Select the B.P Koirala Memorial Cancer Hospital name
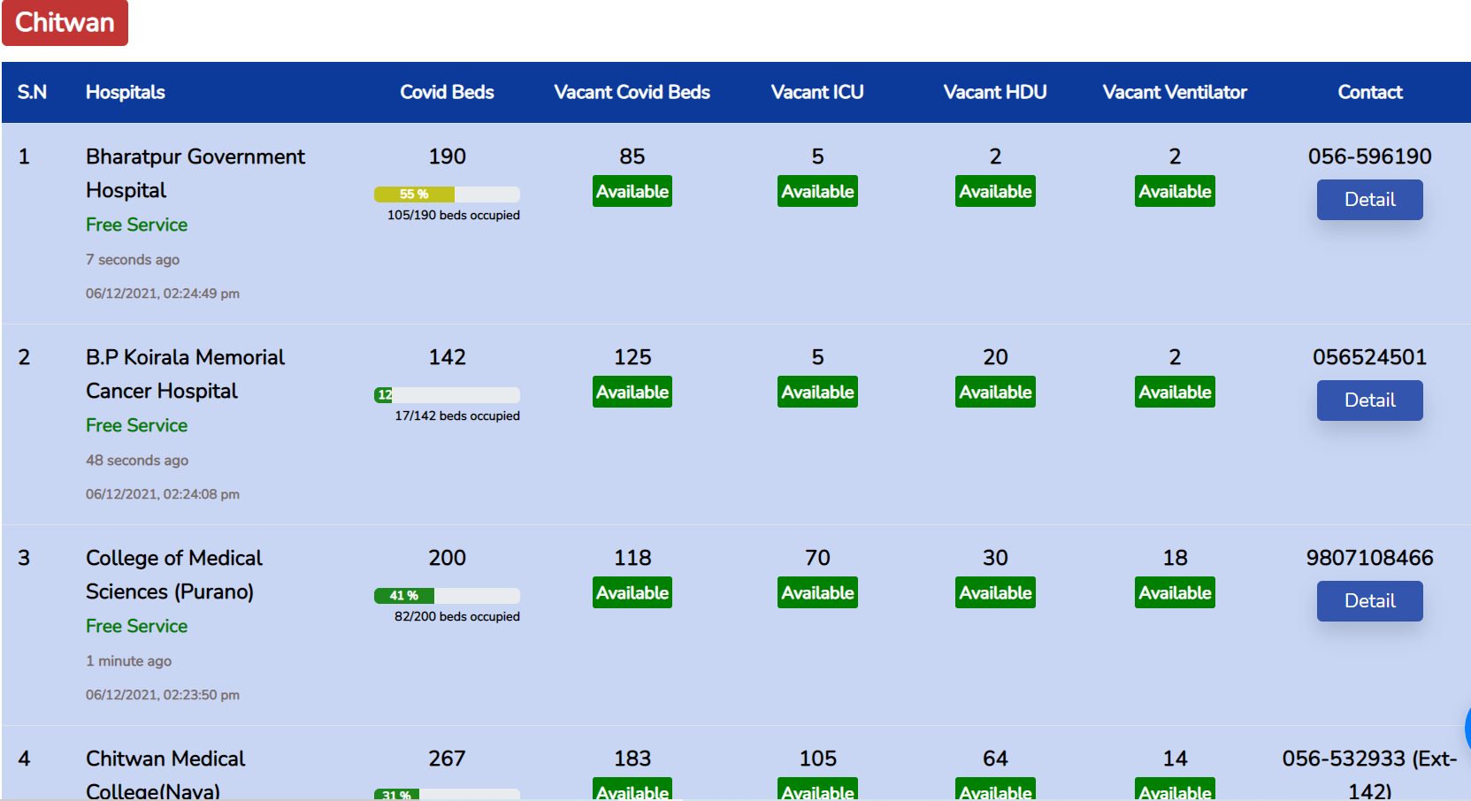 pos(186,374)
